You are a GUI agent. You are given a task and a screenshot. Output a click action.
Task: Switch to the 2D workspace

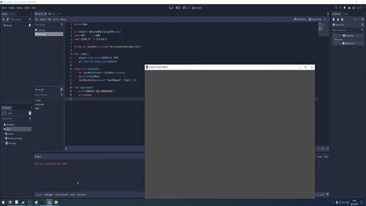(172, 7)
